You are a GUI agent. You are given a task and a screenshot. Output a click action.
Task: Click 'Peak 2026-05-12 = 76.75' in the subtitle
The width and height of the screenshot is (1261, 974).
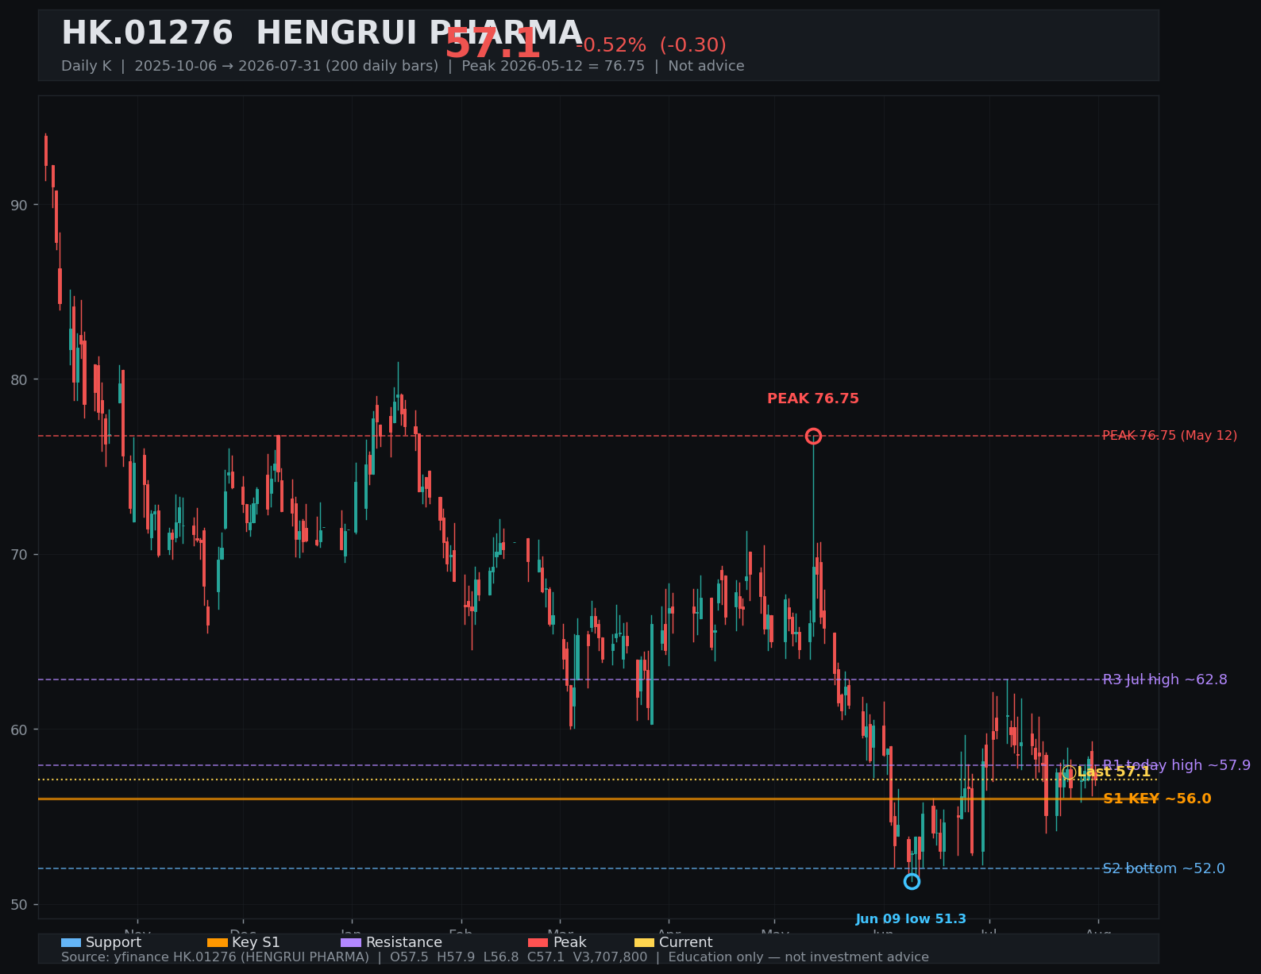coord(553,66)
